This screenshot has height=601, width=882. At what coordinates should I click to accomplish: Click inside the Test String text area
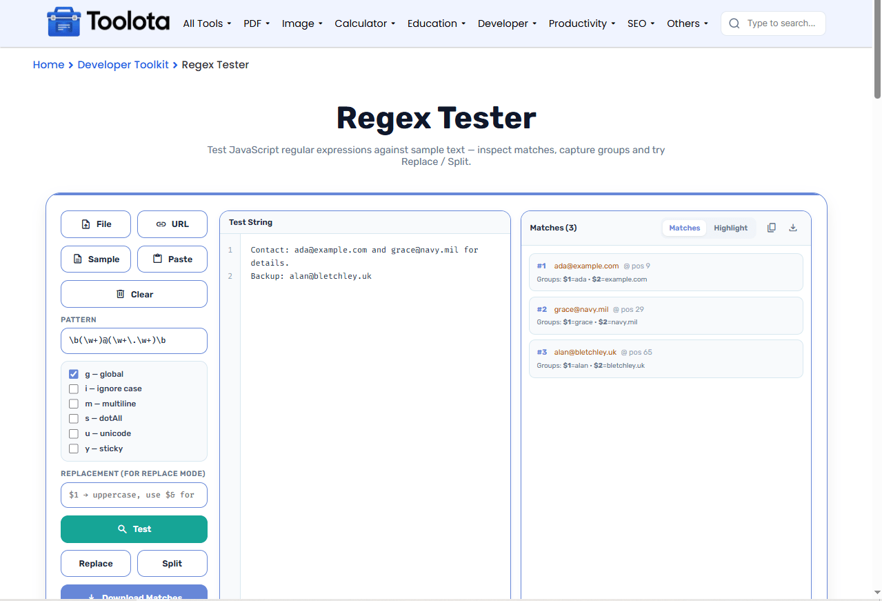375,416
